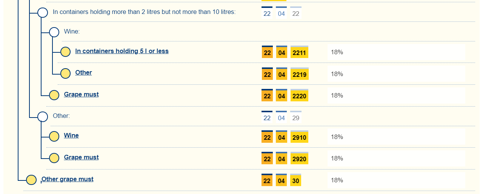Click the yellow 30 code badge
The height and width of the screenshot is (194, 480).
coord(295,181)
